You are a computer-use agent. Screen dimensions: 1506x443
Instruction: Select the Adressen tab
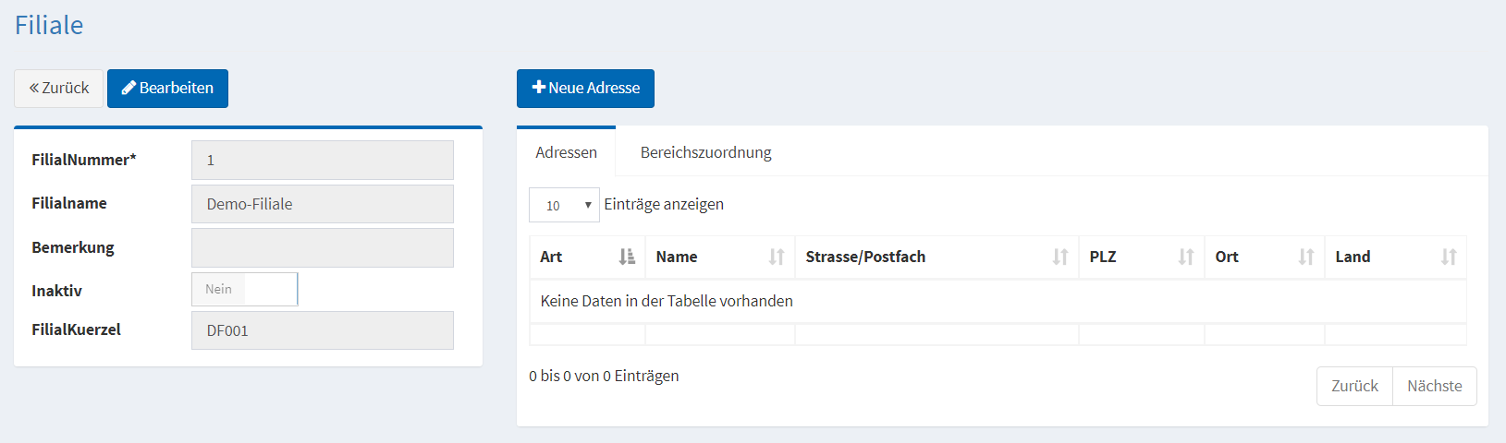click(566, 152)
